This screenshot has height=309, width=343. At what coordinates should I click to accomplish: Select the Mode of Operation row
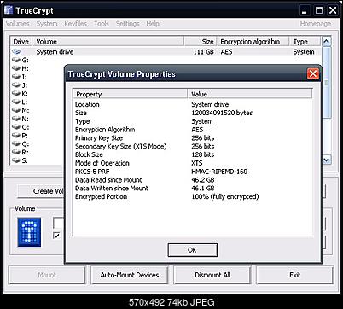(194, 163)
